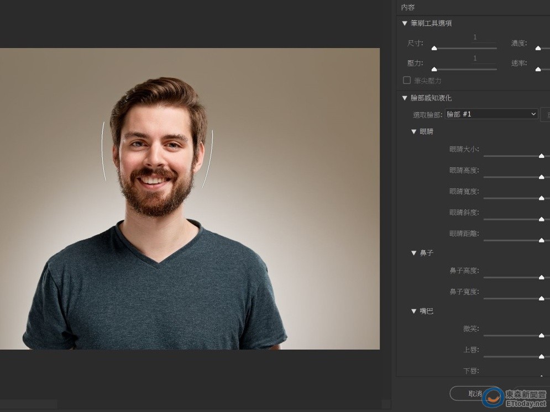Screen dimensions: 550x412
Task: Open the 選取臉部 dropdown
Action: coord(491,114)
